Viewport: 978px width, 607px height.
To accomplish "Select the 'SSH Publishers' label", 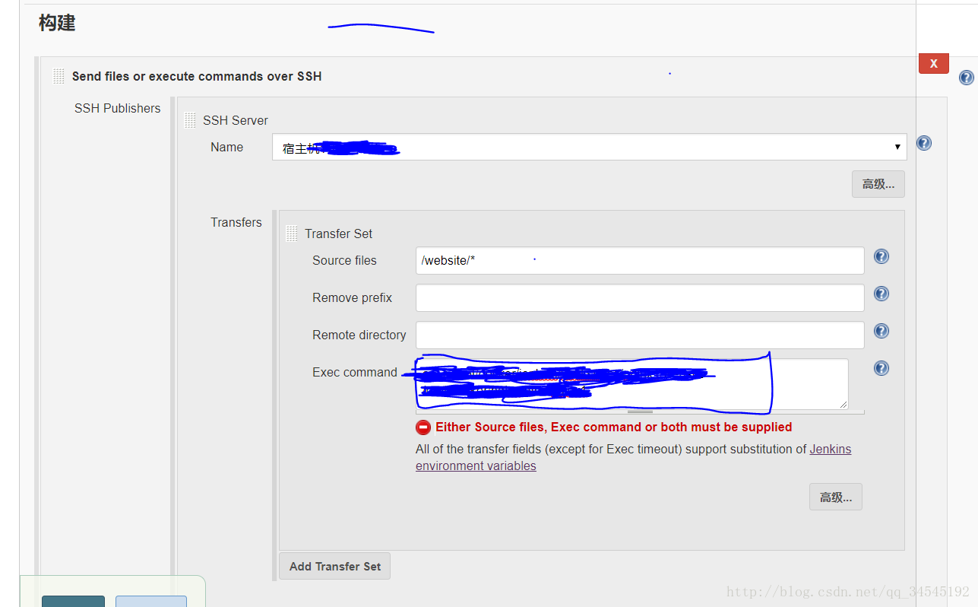I will (117, 108).
